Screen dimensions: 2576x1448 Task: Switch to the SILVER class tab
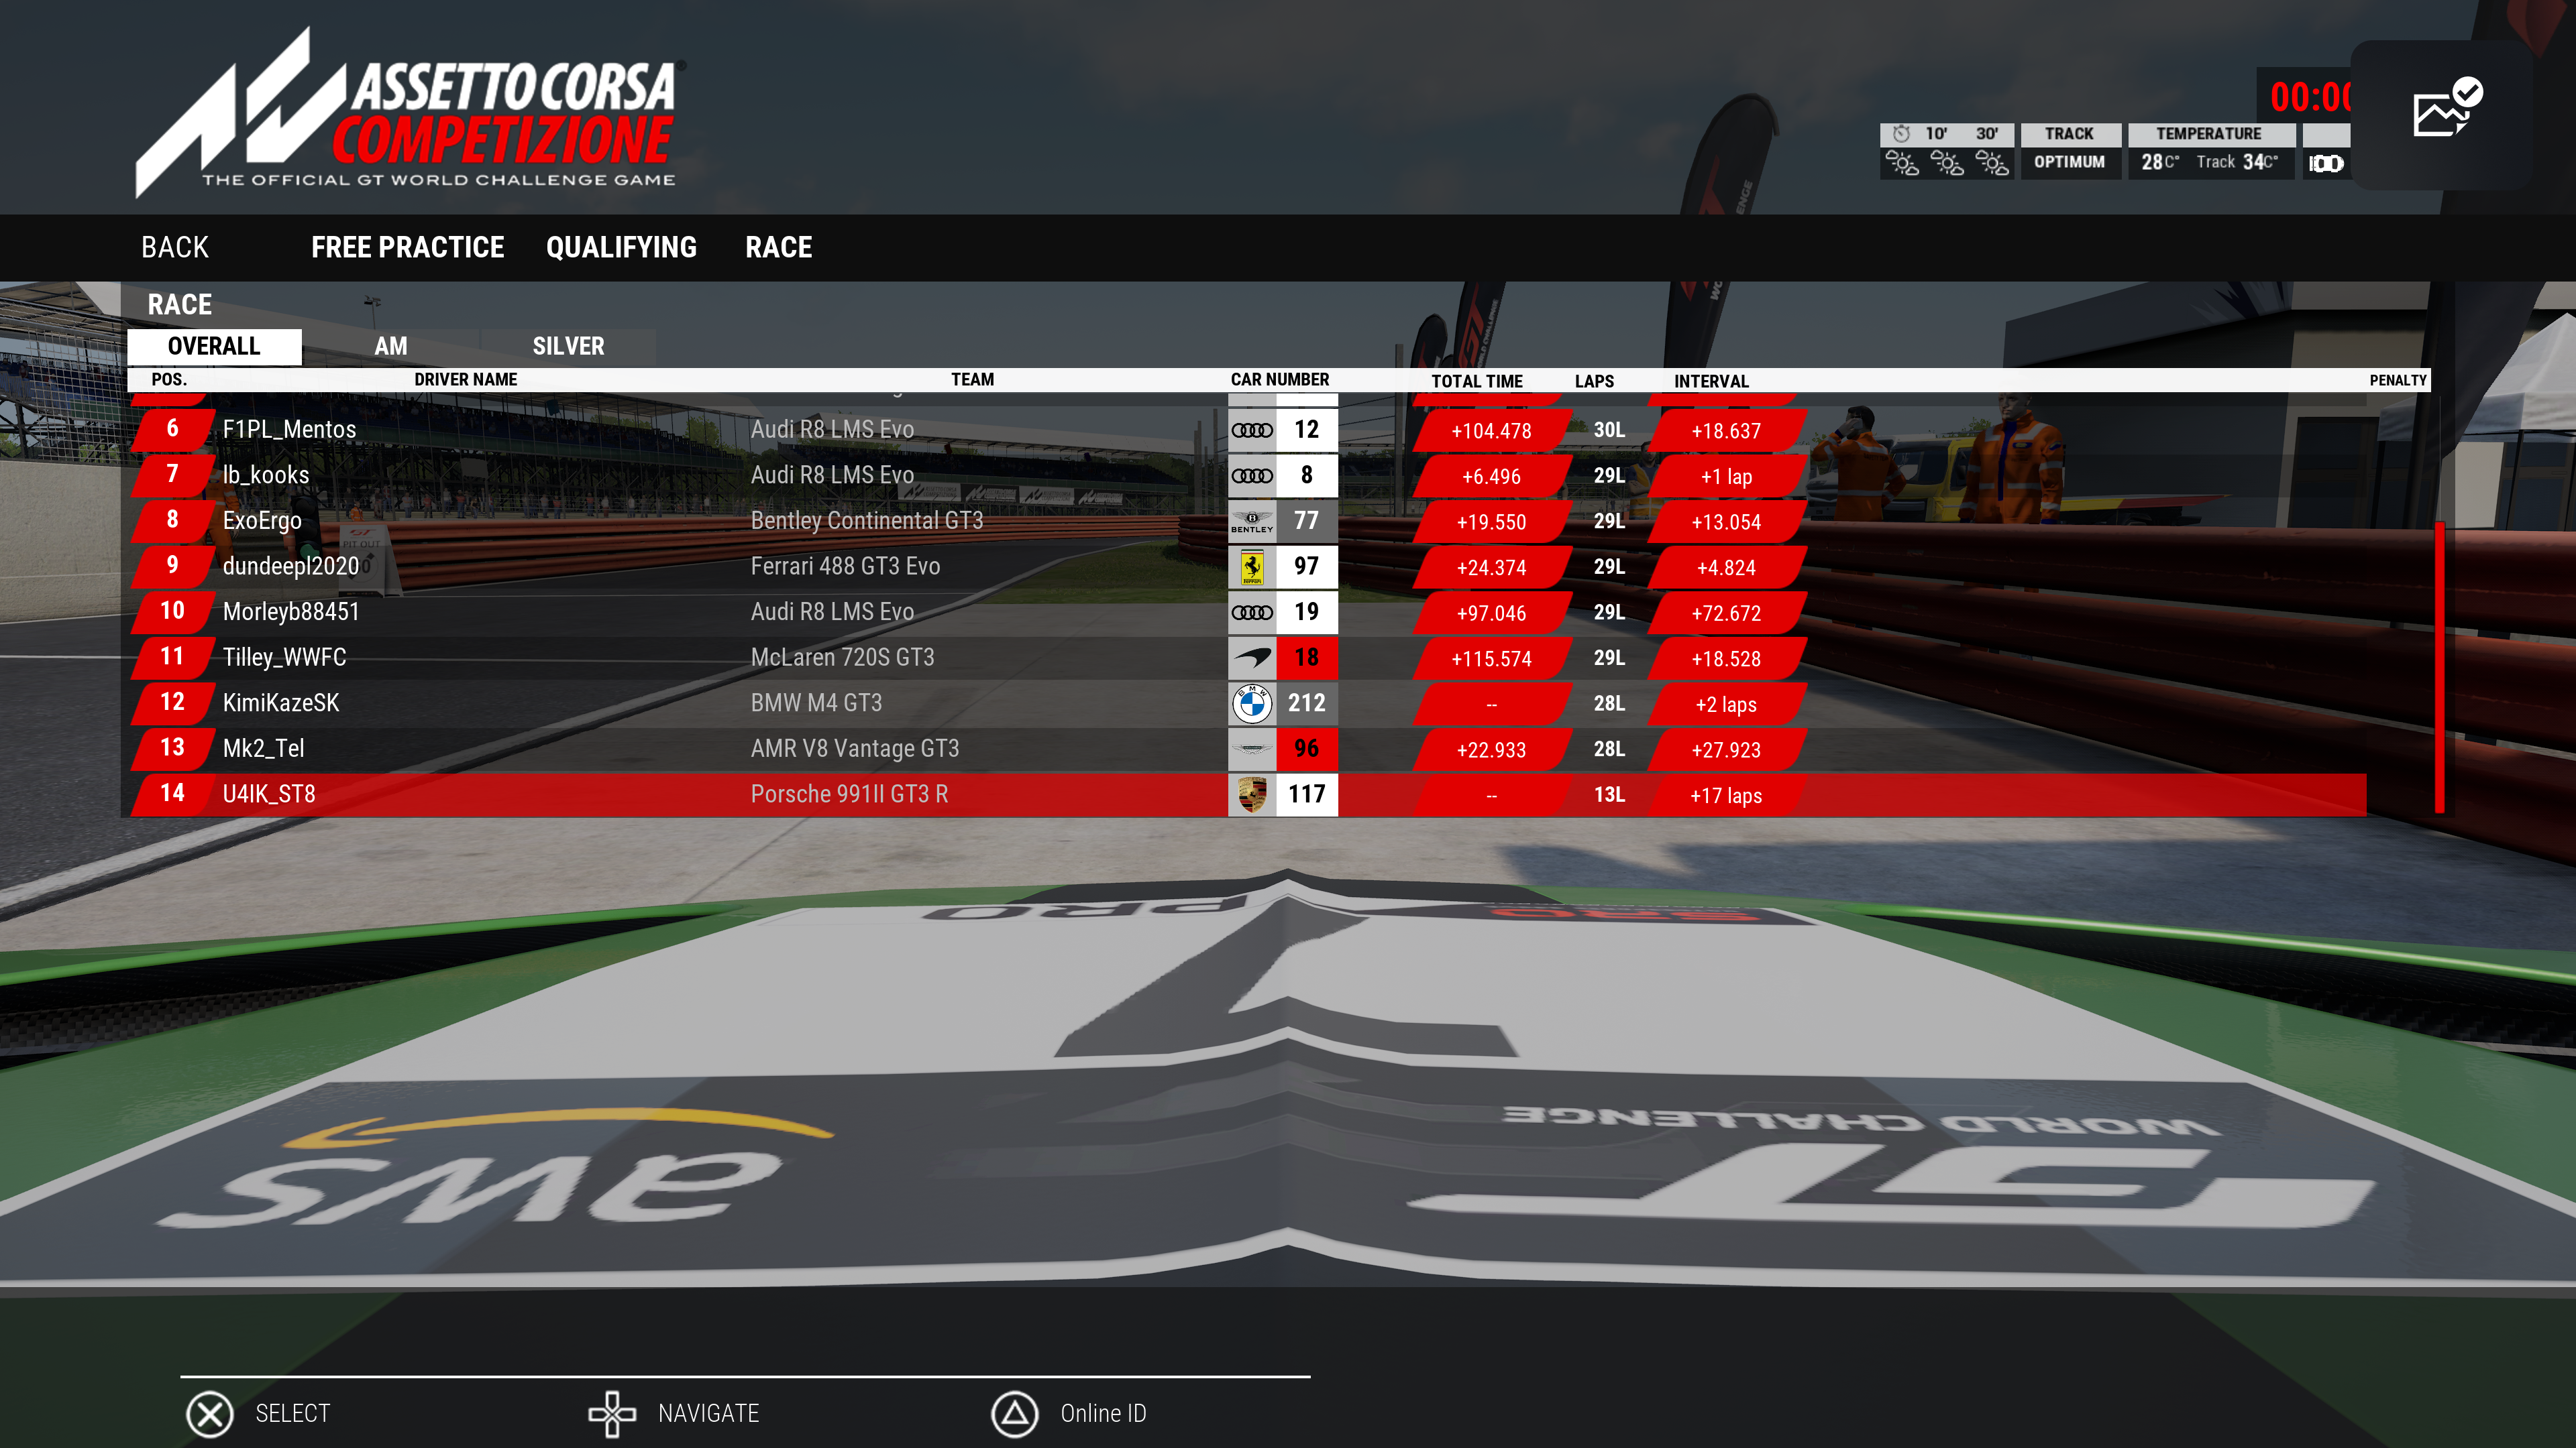coord(568,347)
